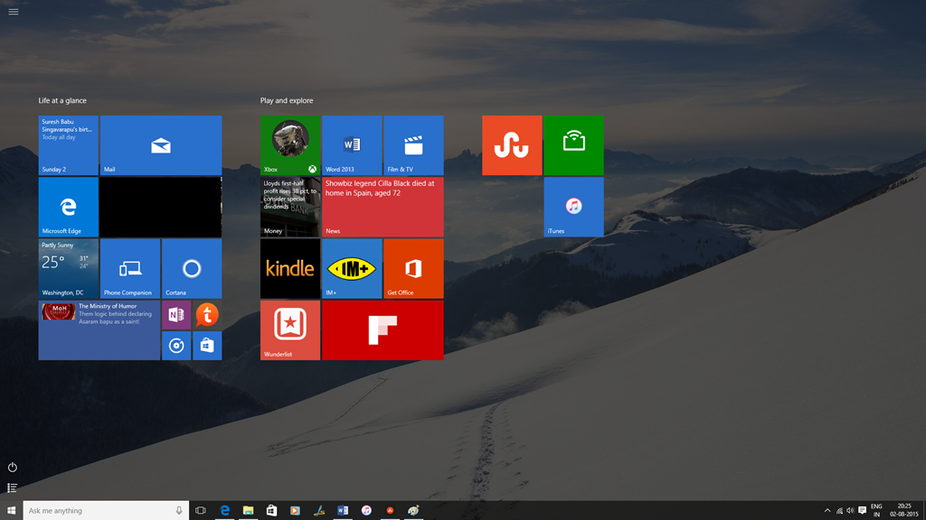Open the small OneNote tile
Image resolution: width=926 pixels, height=520 pixels.
click(176, 315)
